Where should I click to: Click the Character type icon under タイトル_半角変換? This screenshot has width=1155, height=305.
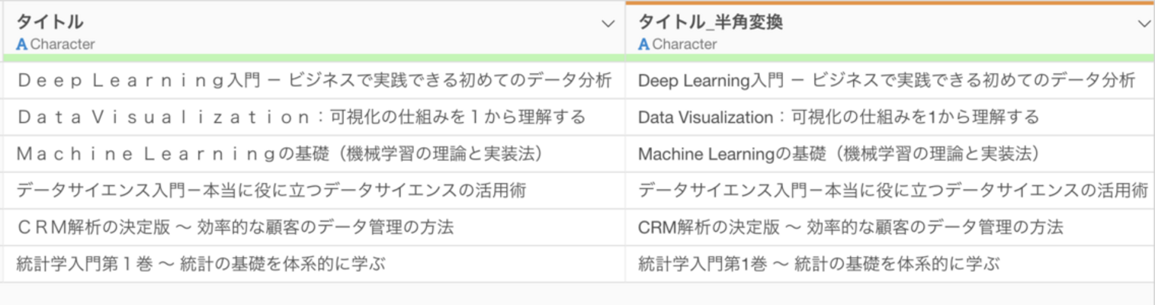click(643, 44)
